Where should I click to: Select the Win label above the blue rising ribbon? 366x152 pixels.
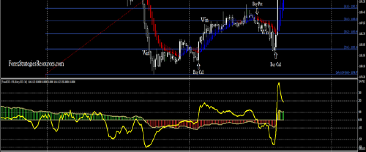click(204, 20)
